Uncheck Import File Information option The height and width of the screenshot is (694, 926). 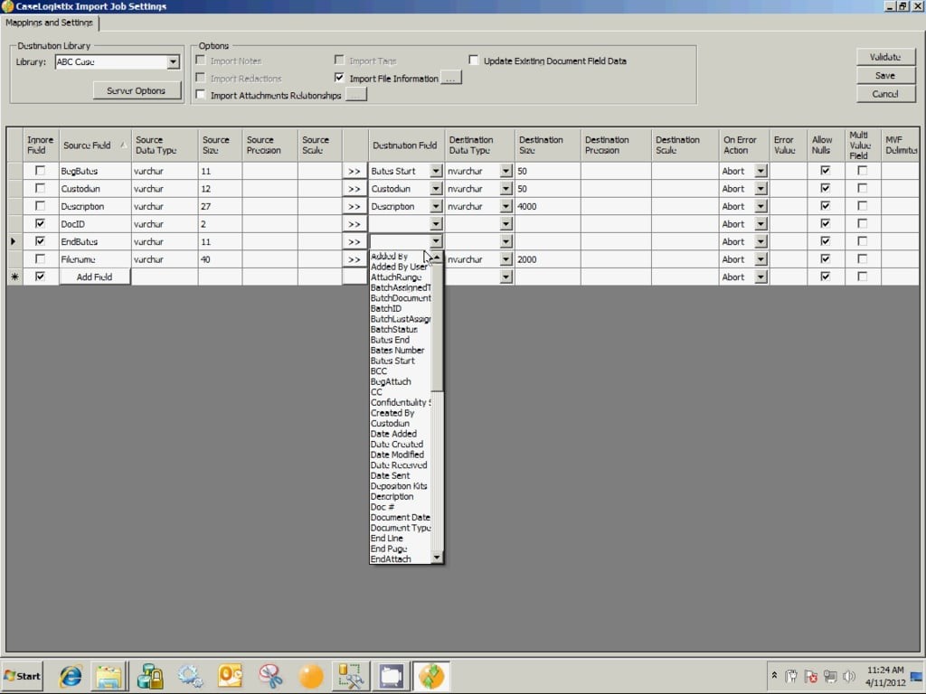340,79
